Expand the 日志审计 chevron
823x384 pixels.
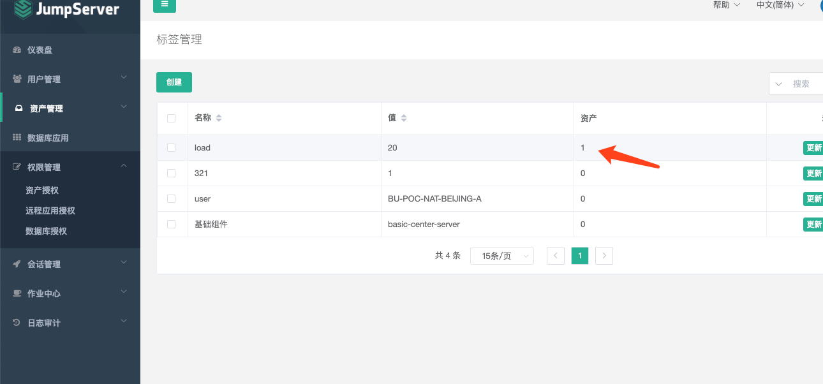[124, 321]
